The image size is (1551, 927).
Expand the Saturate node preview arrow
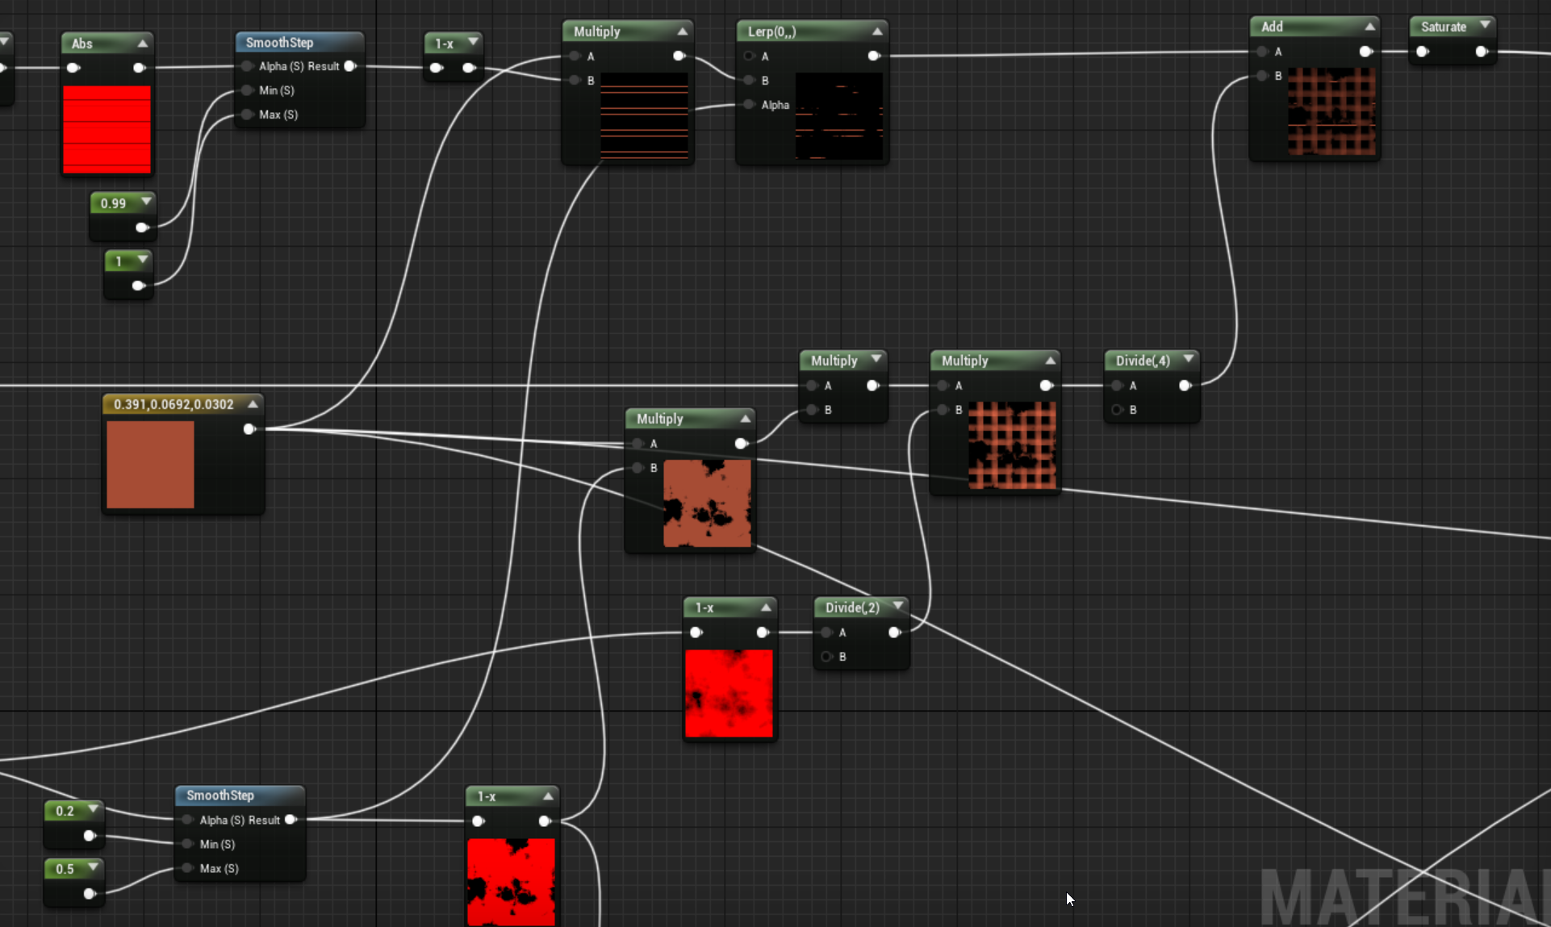pyautogui.click(x=1485, y=25)
